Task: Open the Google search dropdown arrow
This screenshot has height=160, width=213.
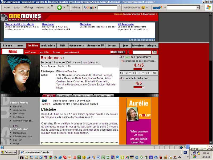Action: pyautogui.click(x=96, y=7)
